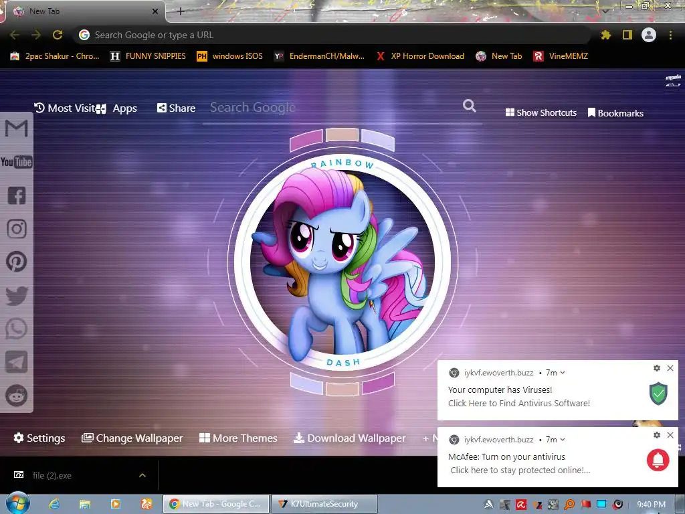Viewport: 685px width, 514px height.
Task: Launch Internet Explorer from the taskbar
Action: 54,504
